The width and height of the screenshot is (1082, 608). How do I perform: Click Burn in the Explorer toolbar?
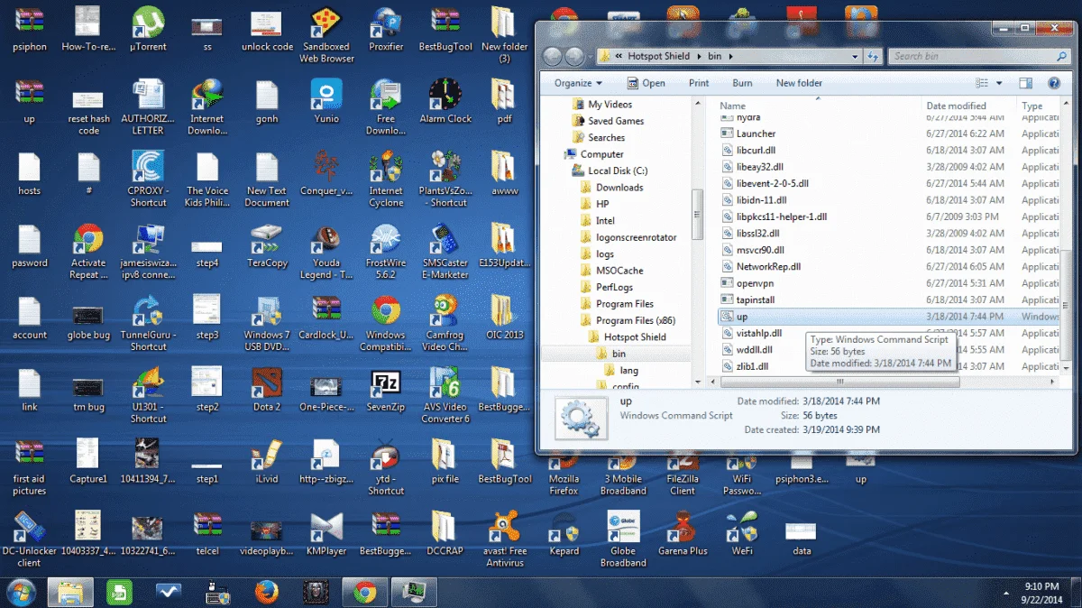click(x=742, y=83)
